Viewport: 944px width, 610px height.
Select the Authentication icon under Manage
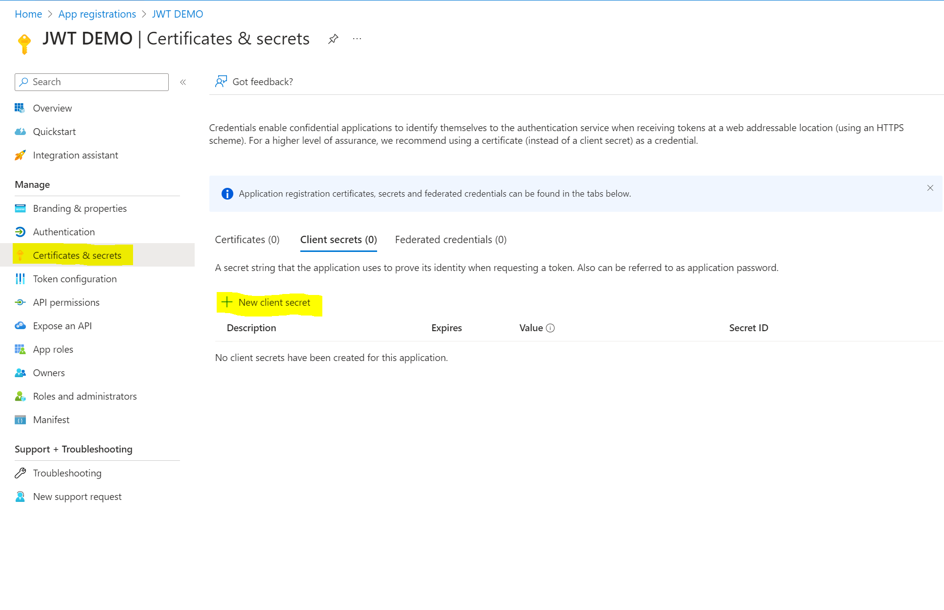click(20, 231)
